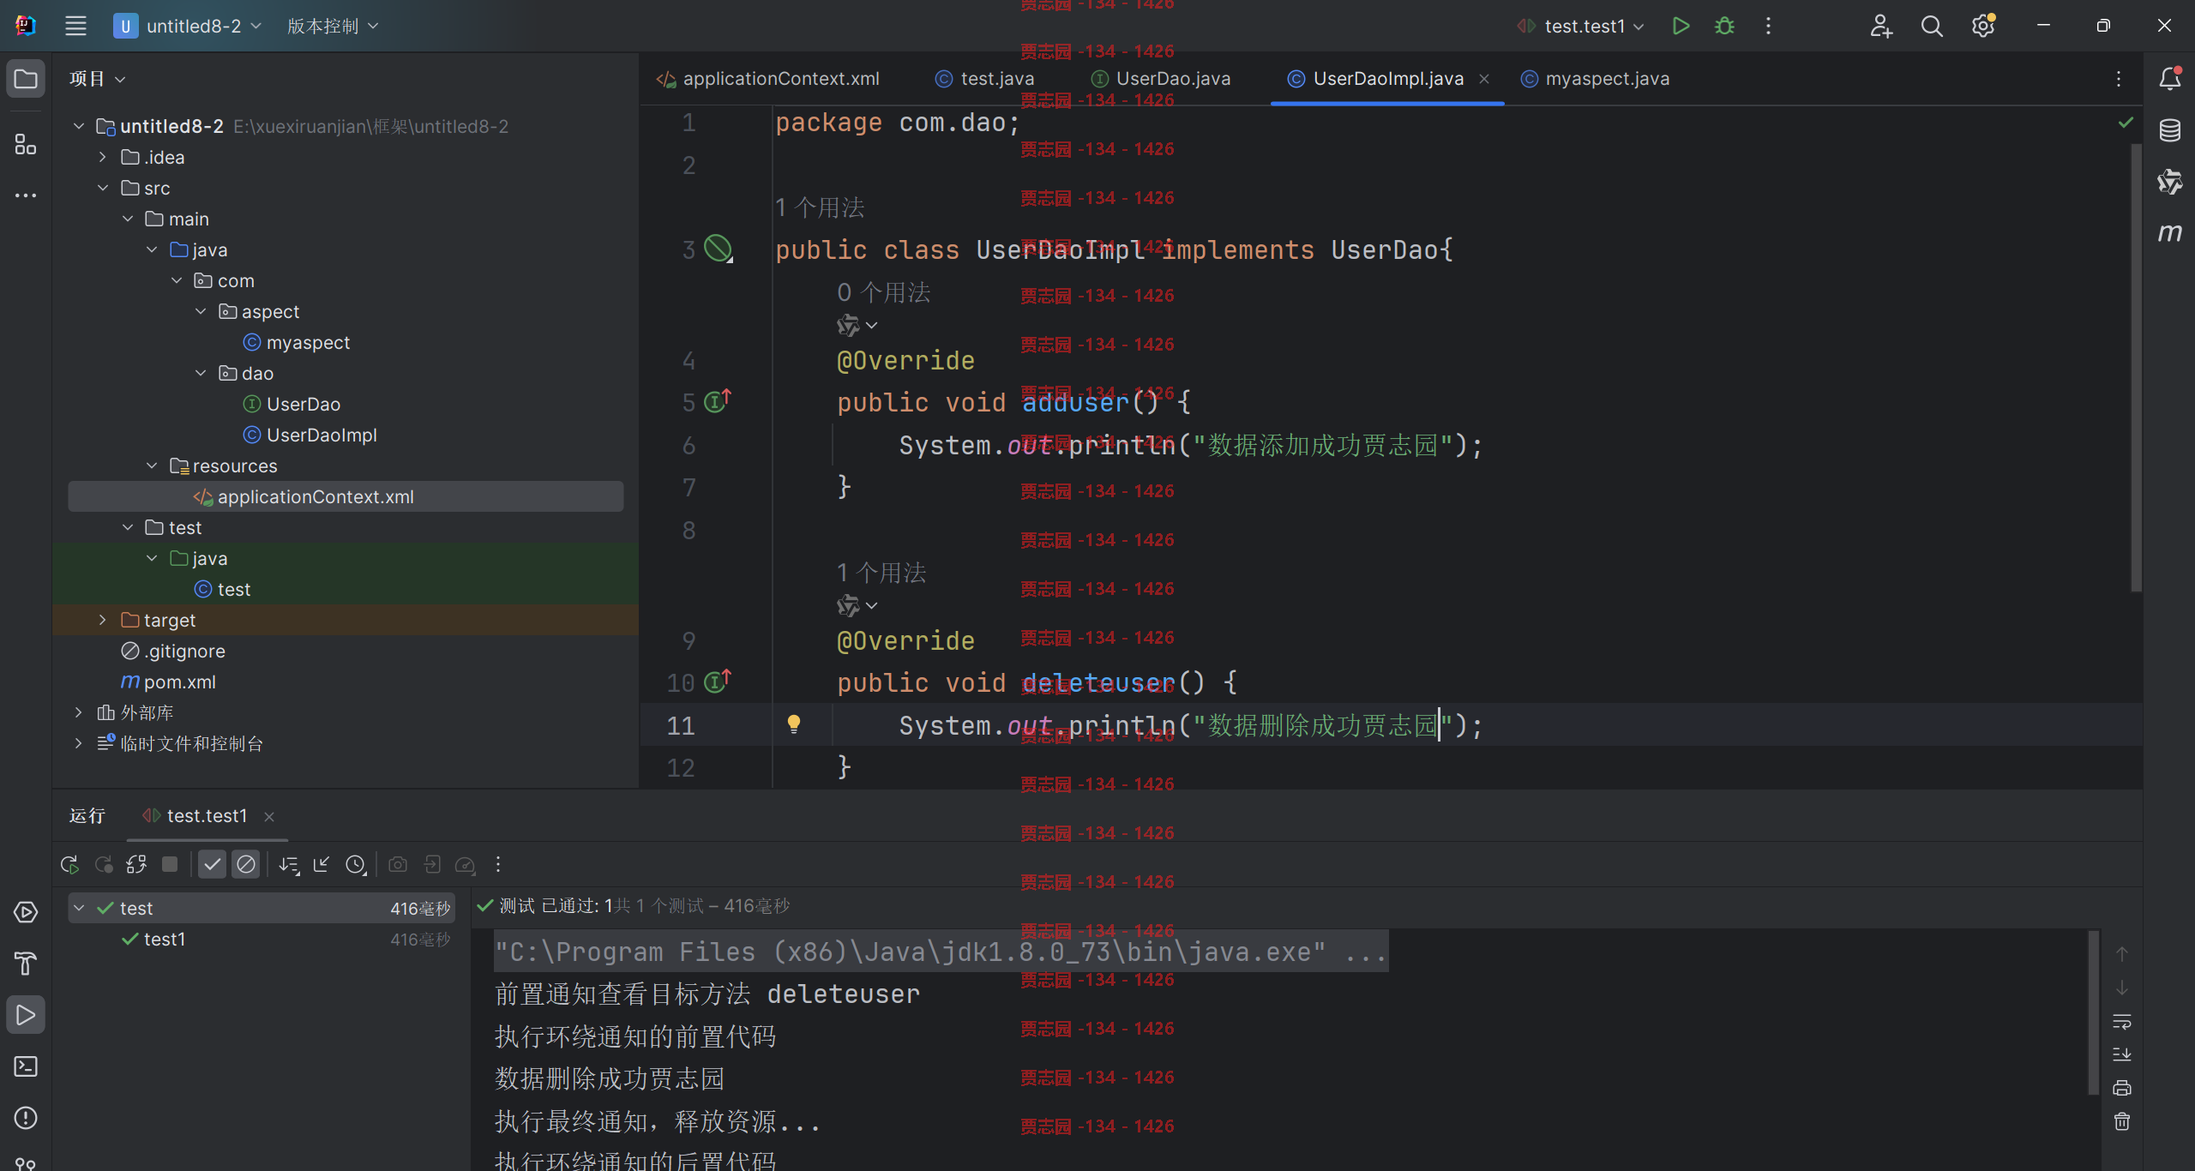Open 版本控制 dropdown
Viewport: 2195px width, 1171px height.
[333, 26]
